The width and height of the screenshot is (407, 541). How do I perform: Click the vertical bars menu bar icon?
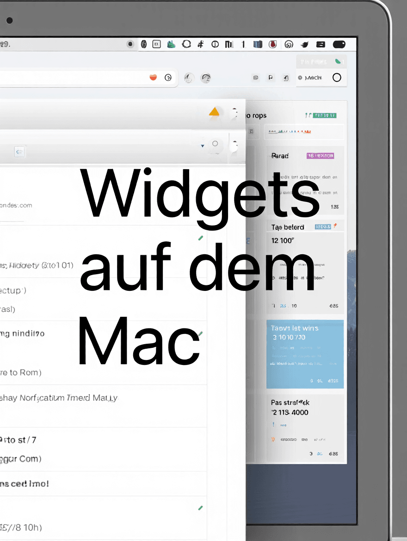[229, 44]
